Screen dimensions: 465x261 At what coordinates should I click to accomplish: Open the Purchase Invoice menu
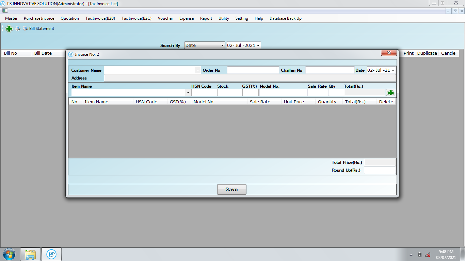pos(39,18)
